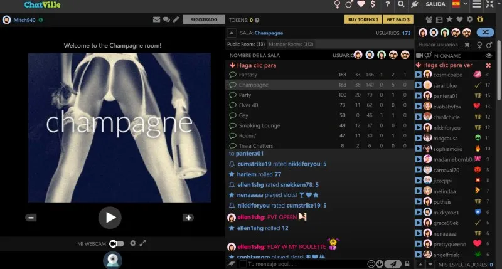Image resolution: width=502 pixels, height=269 pixels.
Task: Open the settings gear in right panel
Action: [x=469, y=19]
